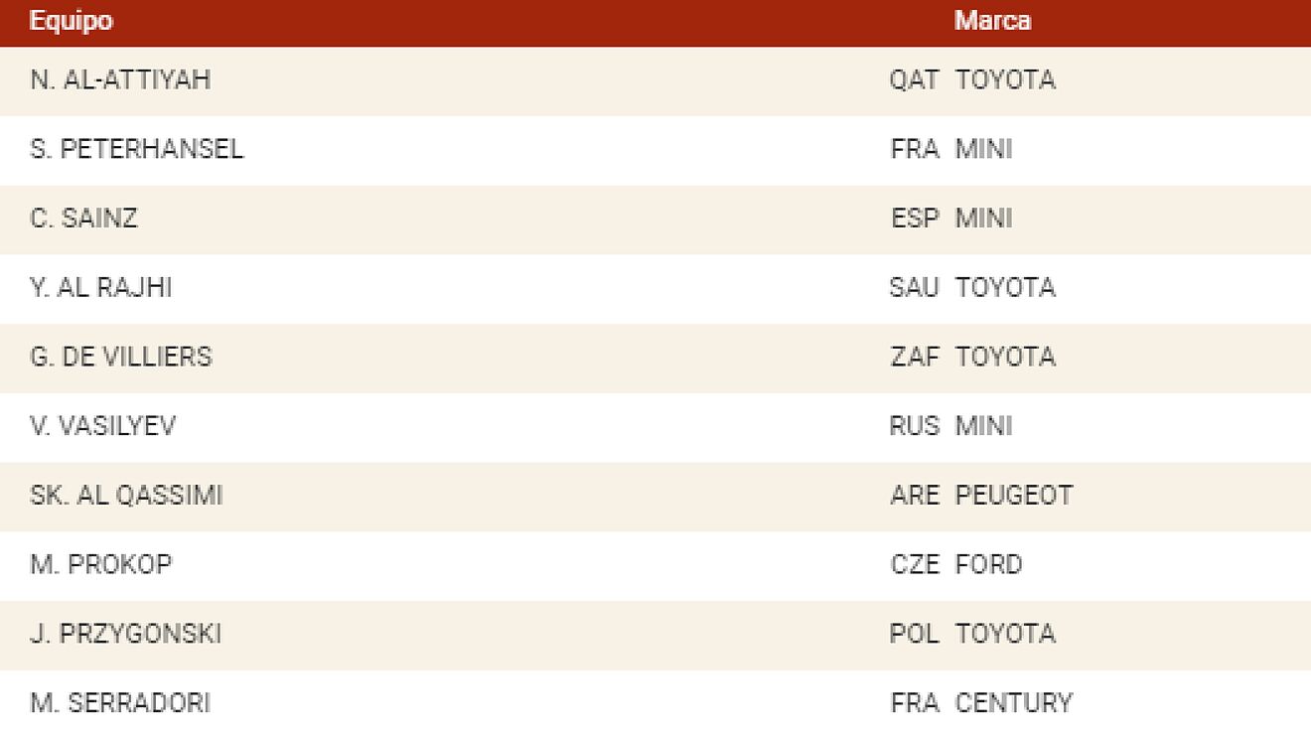Click on C. SAINZ name
1311x737 pixels.
pyautogui.click(x=83, y=219)
